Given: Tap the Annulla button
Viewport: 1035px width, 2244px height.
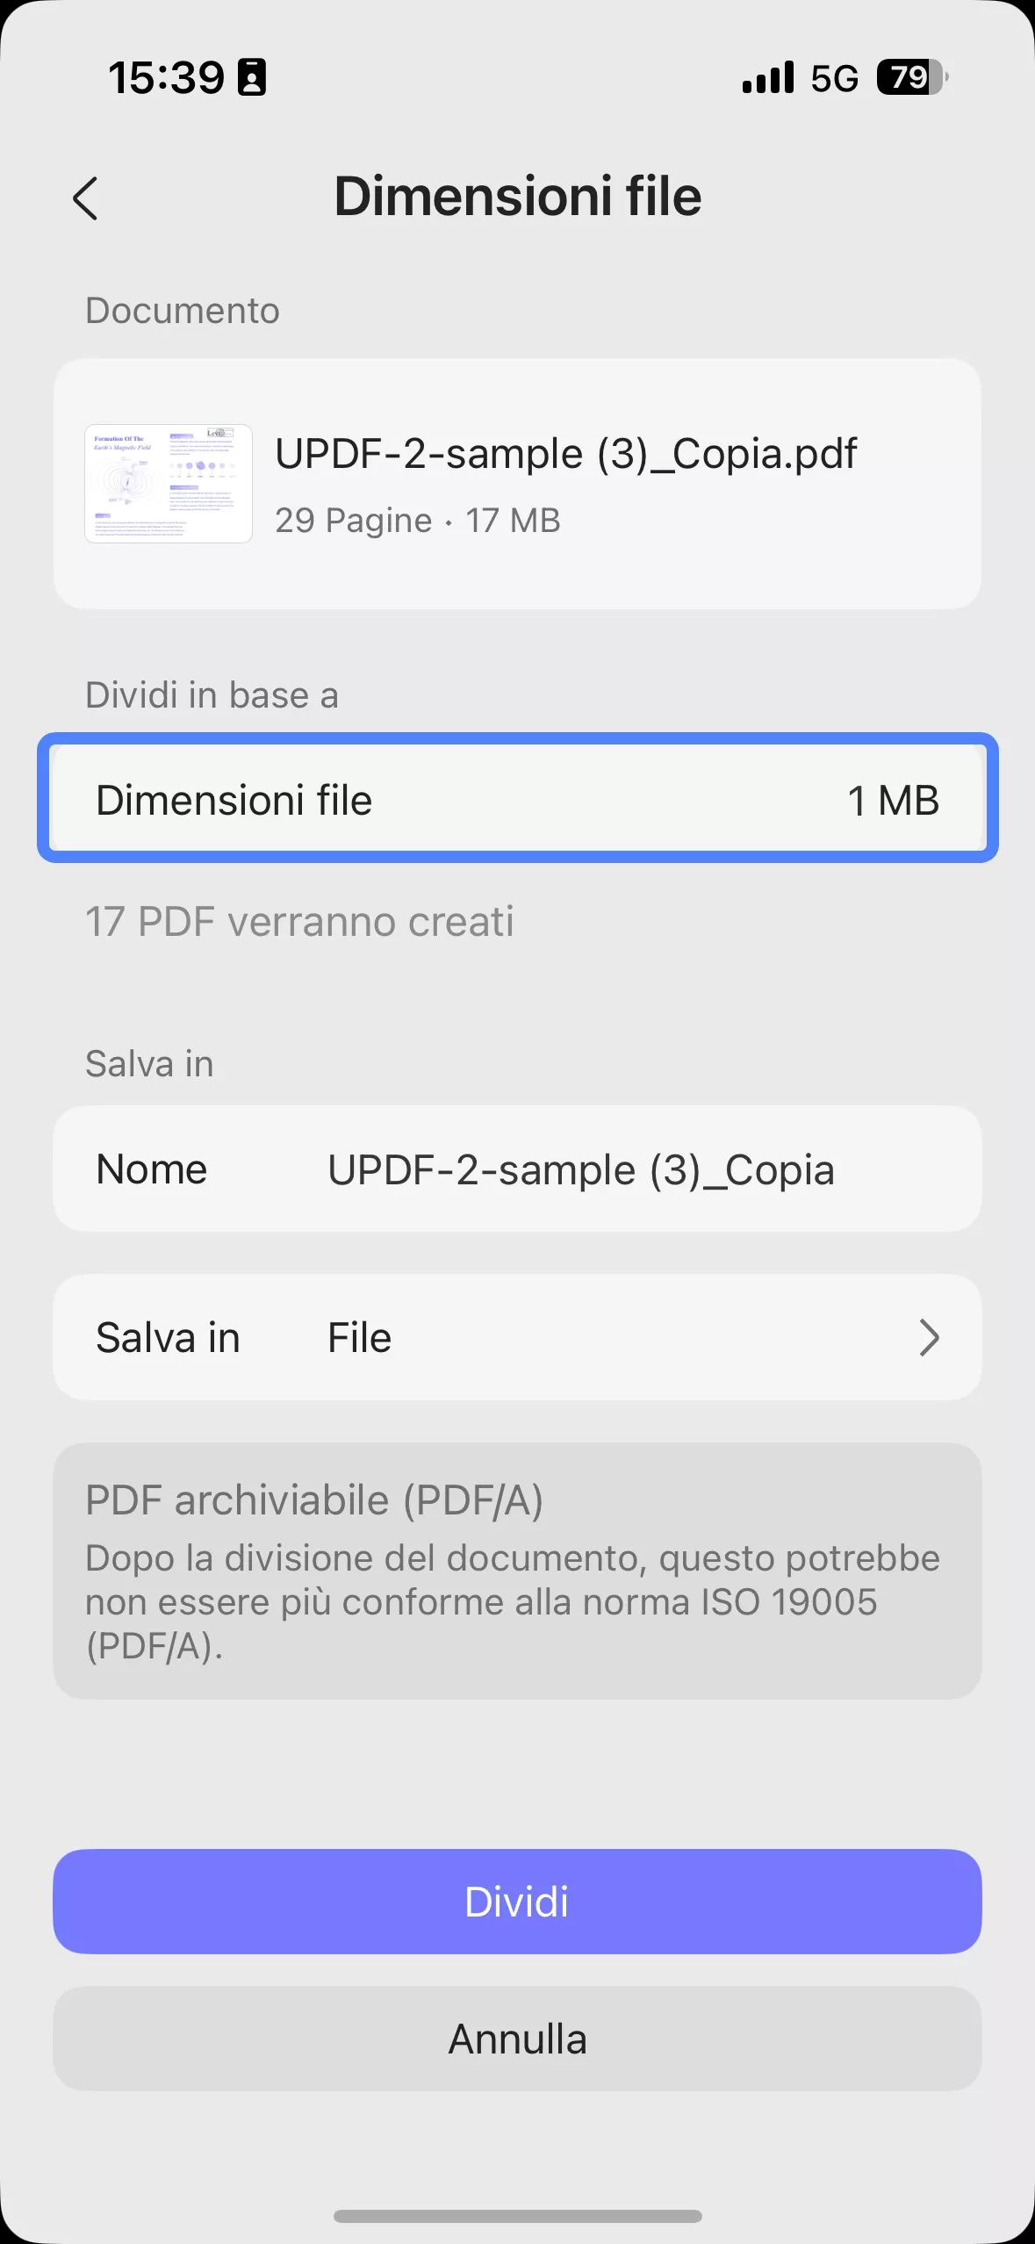Looking at the screenshot, I should tap(518, 2039).
